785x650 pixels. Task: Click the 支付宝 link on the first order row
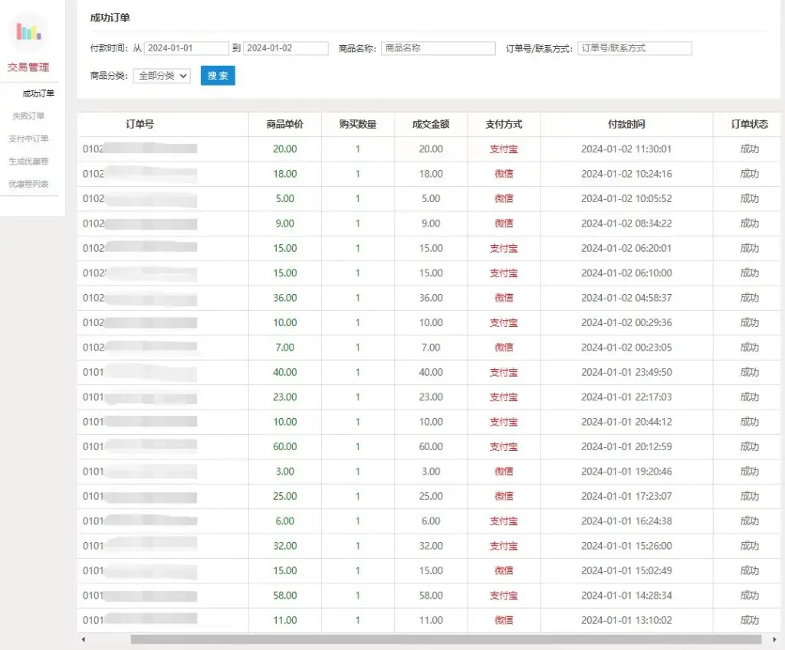503,149
